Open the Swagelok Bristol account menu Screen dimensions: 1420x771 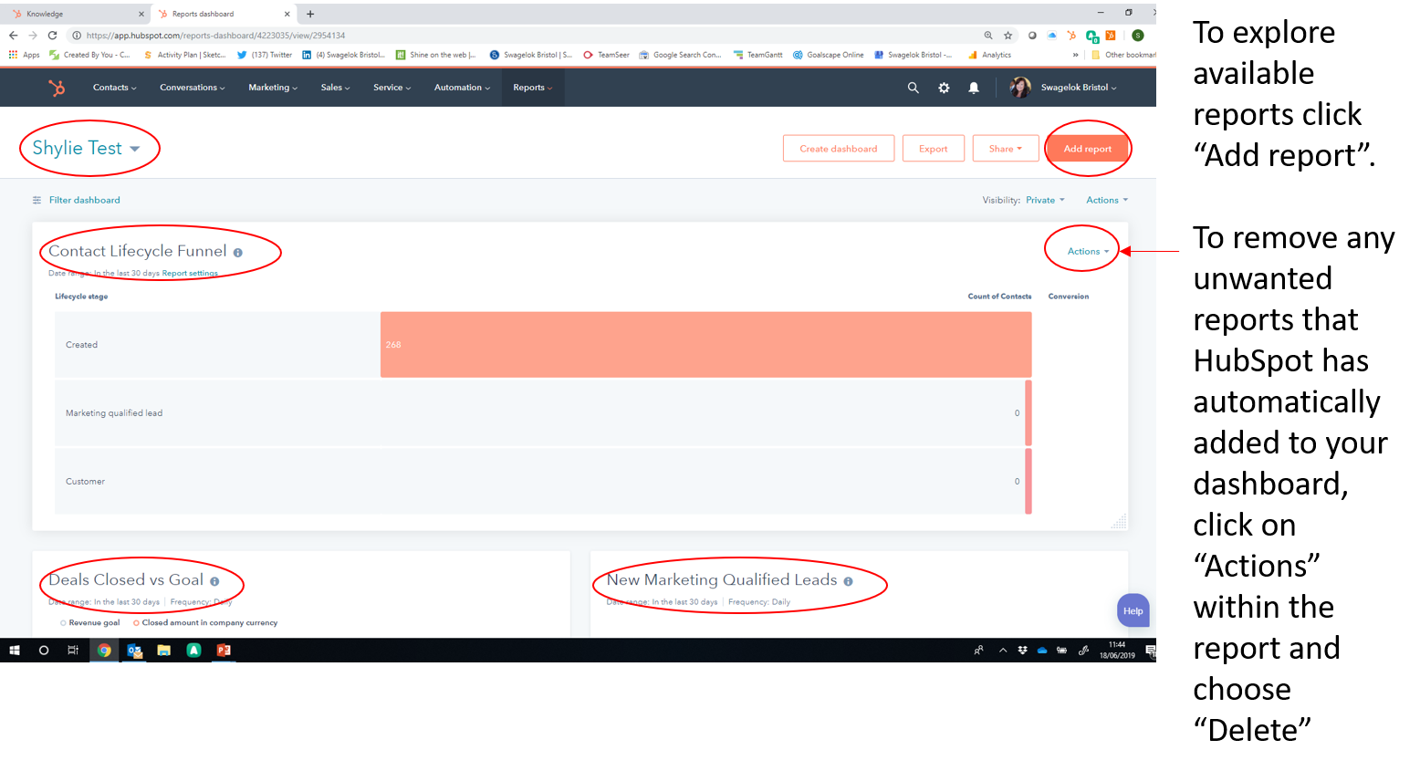point(1079,88)
